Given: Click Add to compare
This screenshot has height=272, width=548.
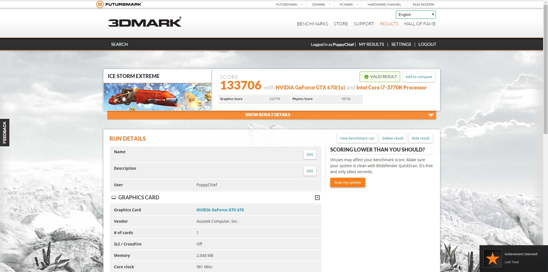Looking at the screenshot, I should 418,77.
